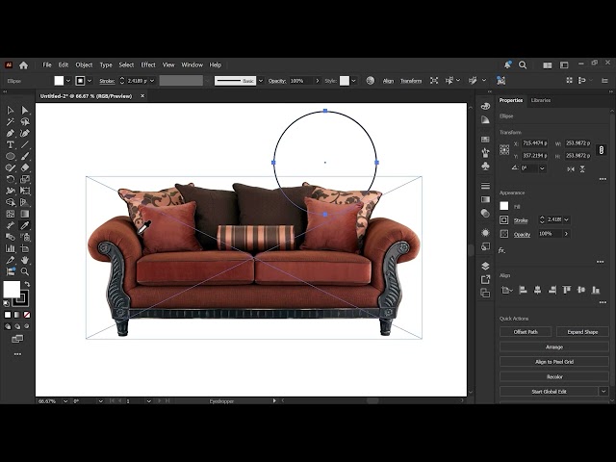Screen dimensions: 616x462
Task: Select the Scale tool
Action: pyautogui.click(x=25, y=179)
